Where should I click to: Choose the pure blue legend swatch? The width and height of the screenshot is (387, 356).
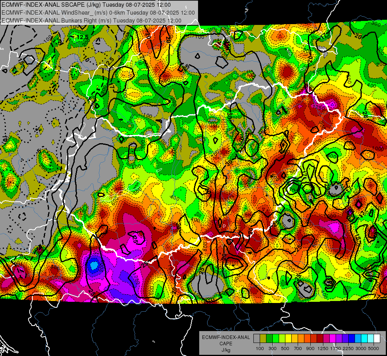[x=351, y=338]
